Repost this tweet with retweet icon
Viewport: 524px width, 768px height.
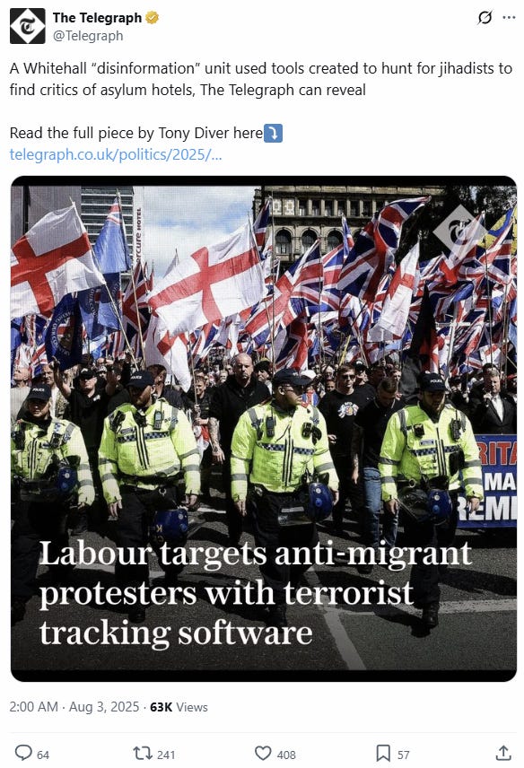(x=143, y=753)
